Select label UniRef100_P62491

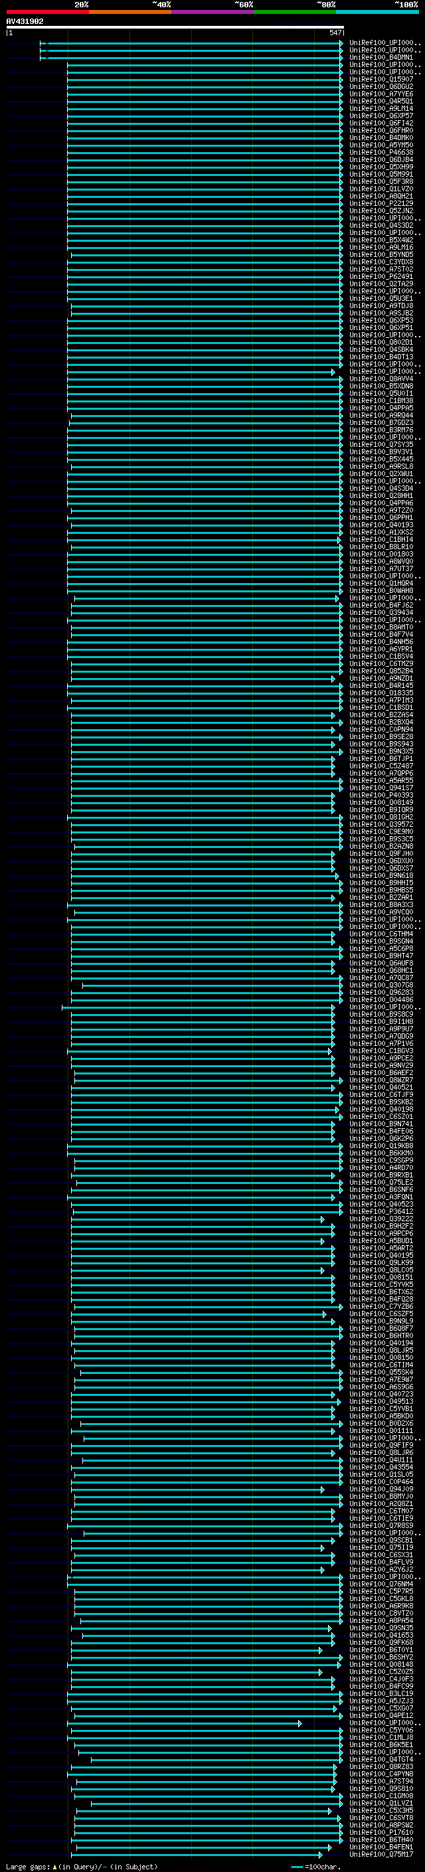coord(381,276)
